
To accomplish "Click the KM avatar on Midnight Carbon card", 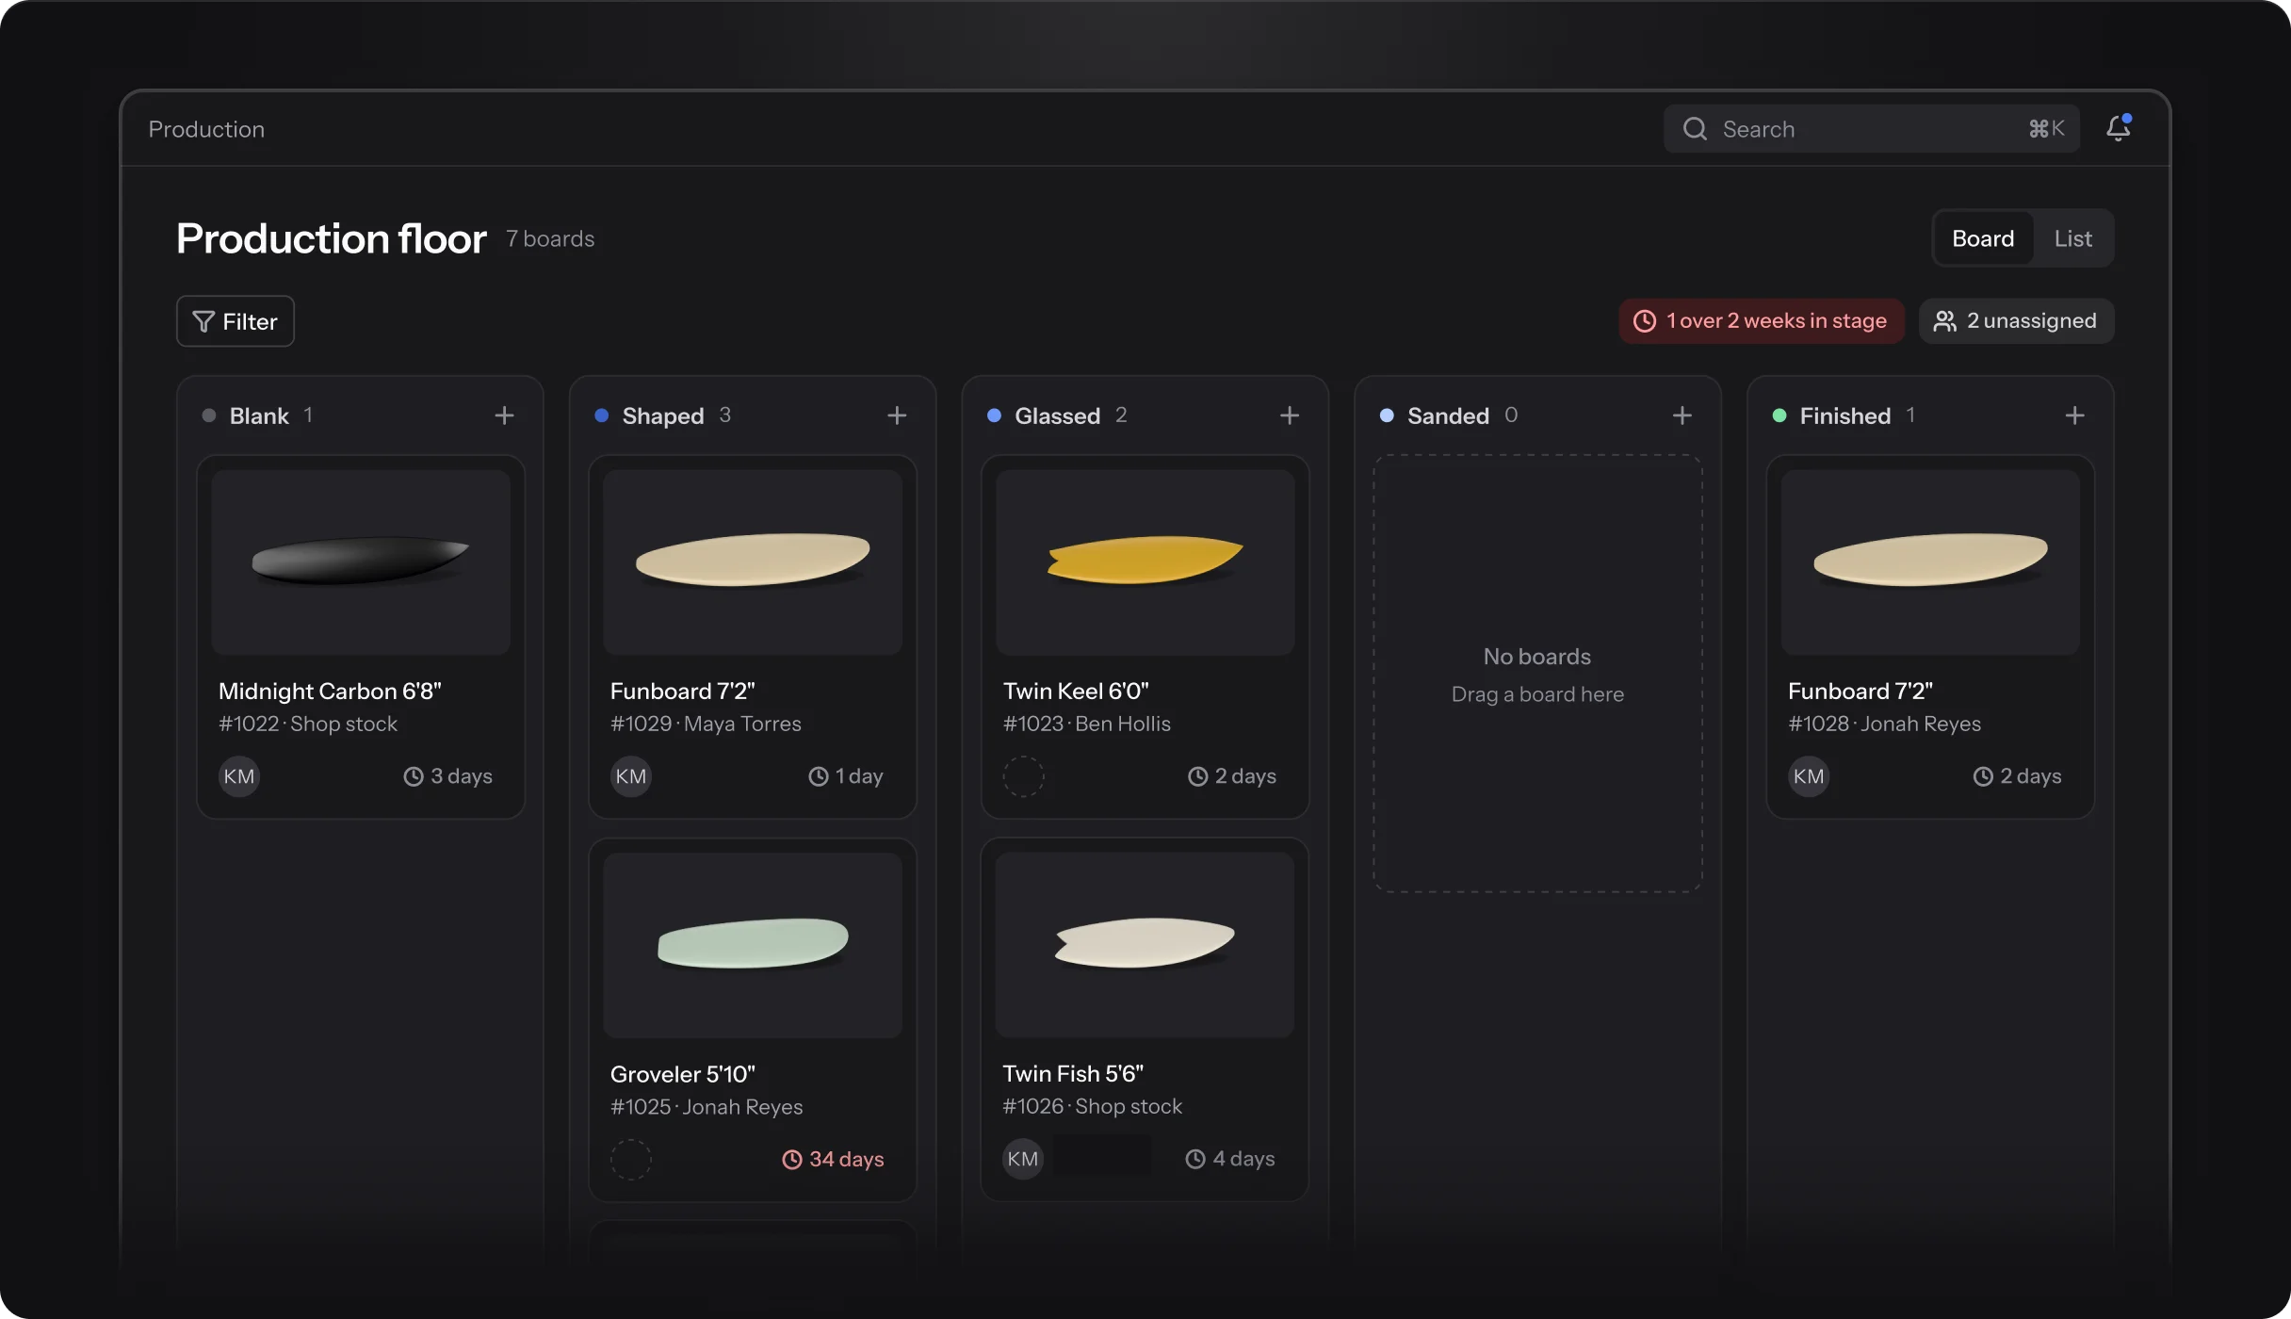I will [x=239, y=776].
